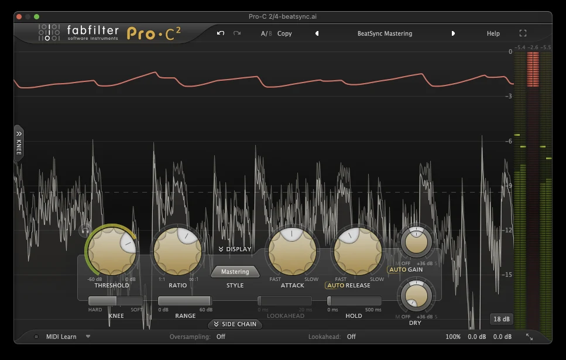
Task: Click the first 0.0 dB level value
Action: [x=476, y=337]
